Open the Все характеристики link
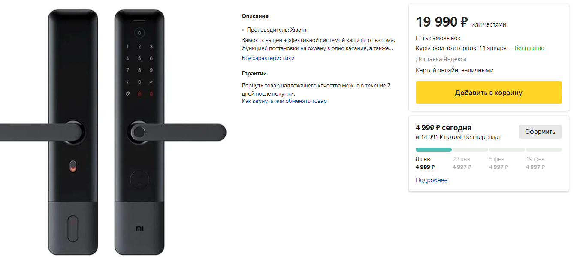 pos(268,58)
